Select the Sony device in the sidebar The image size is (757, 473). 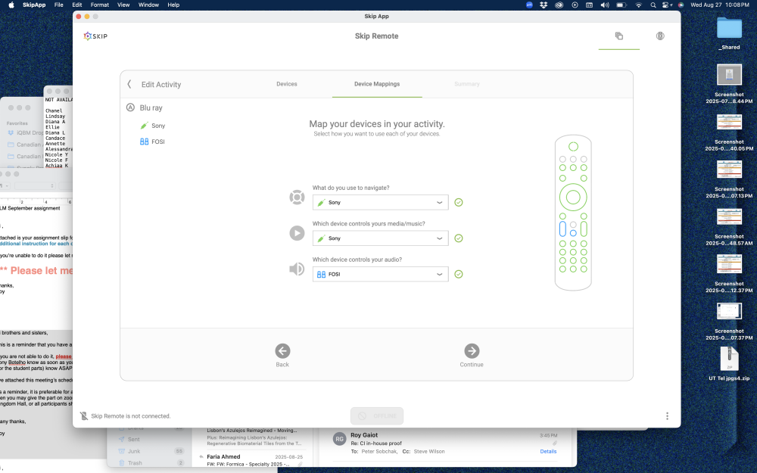point(153,126)
